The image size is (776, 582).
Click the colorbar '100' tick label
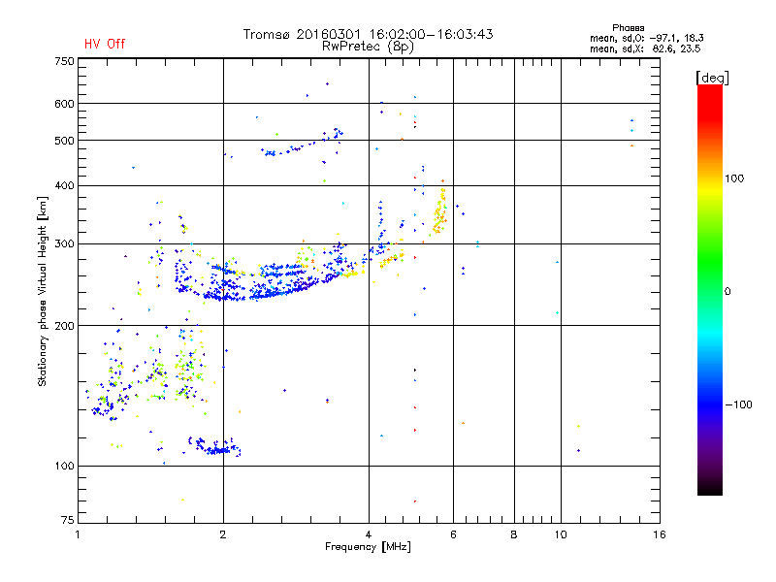coord(734,178)
